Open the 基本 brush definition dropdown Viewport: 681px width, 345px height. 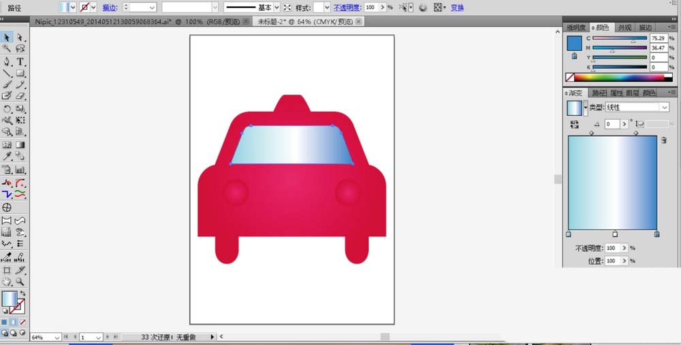pyautogui.click(x=276, y=7)
